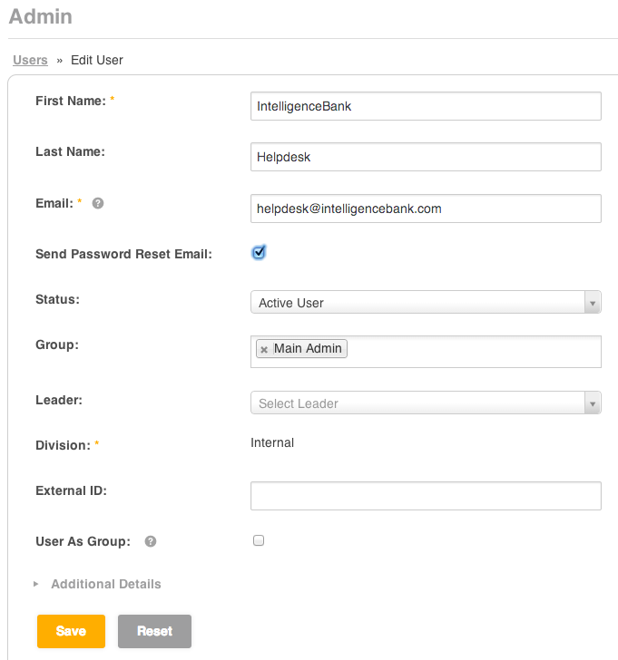618x660 pixels.
Task: Open the Active User status dropdown
Action: pos(426,302)
